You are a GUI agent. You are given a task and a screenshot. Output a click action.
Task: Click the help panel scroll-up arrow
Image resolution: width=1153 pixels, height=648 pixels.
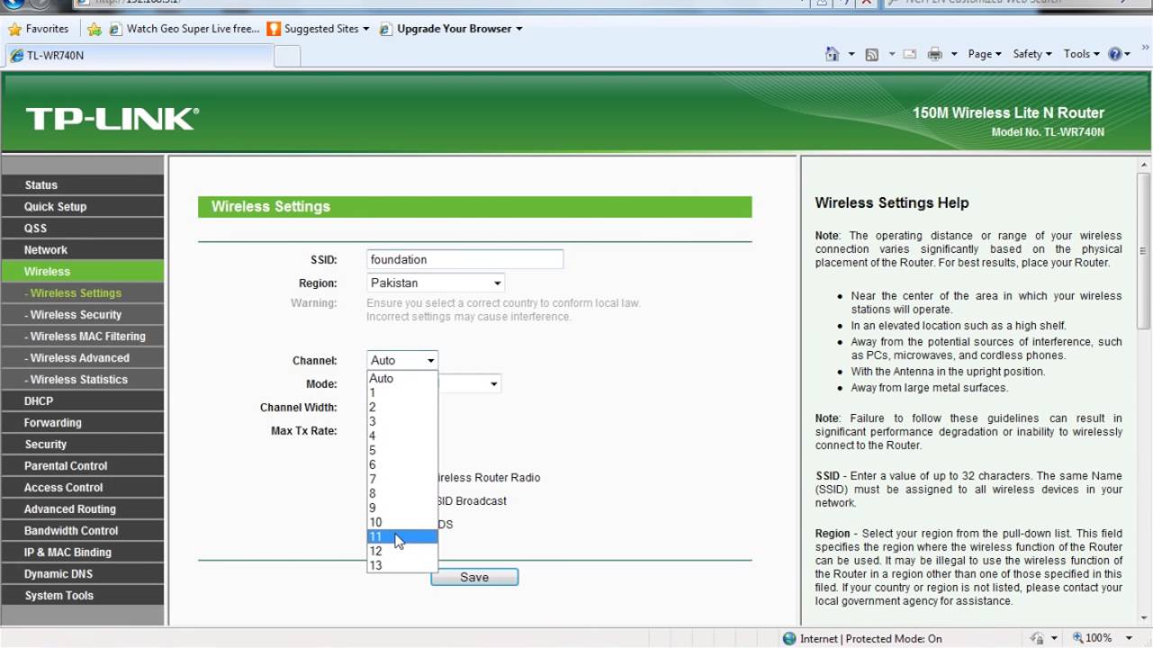pos(1144,165)
